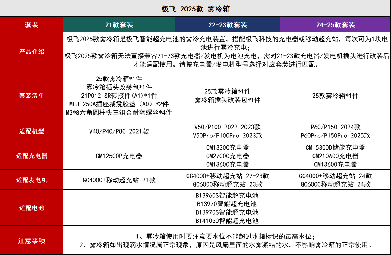
Task: Click the "24-25款套装" column header
Action: coord(336,25)
